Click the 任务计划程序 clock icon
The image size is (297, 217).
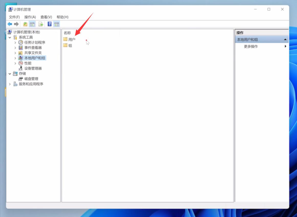pos(21,42)
